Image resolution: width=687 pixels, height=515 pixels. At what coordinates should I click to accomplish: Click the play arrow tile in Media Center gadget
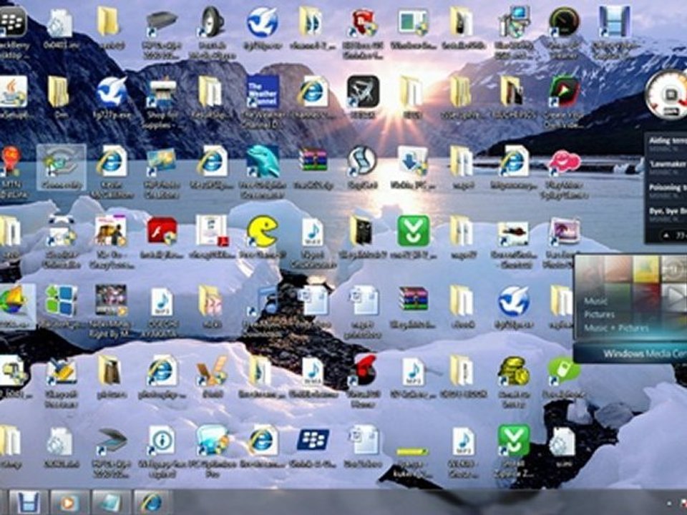674,296
